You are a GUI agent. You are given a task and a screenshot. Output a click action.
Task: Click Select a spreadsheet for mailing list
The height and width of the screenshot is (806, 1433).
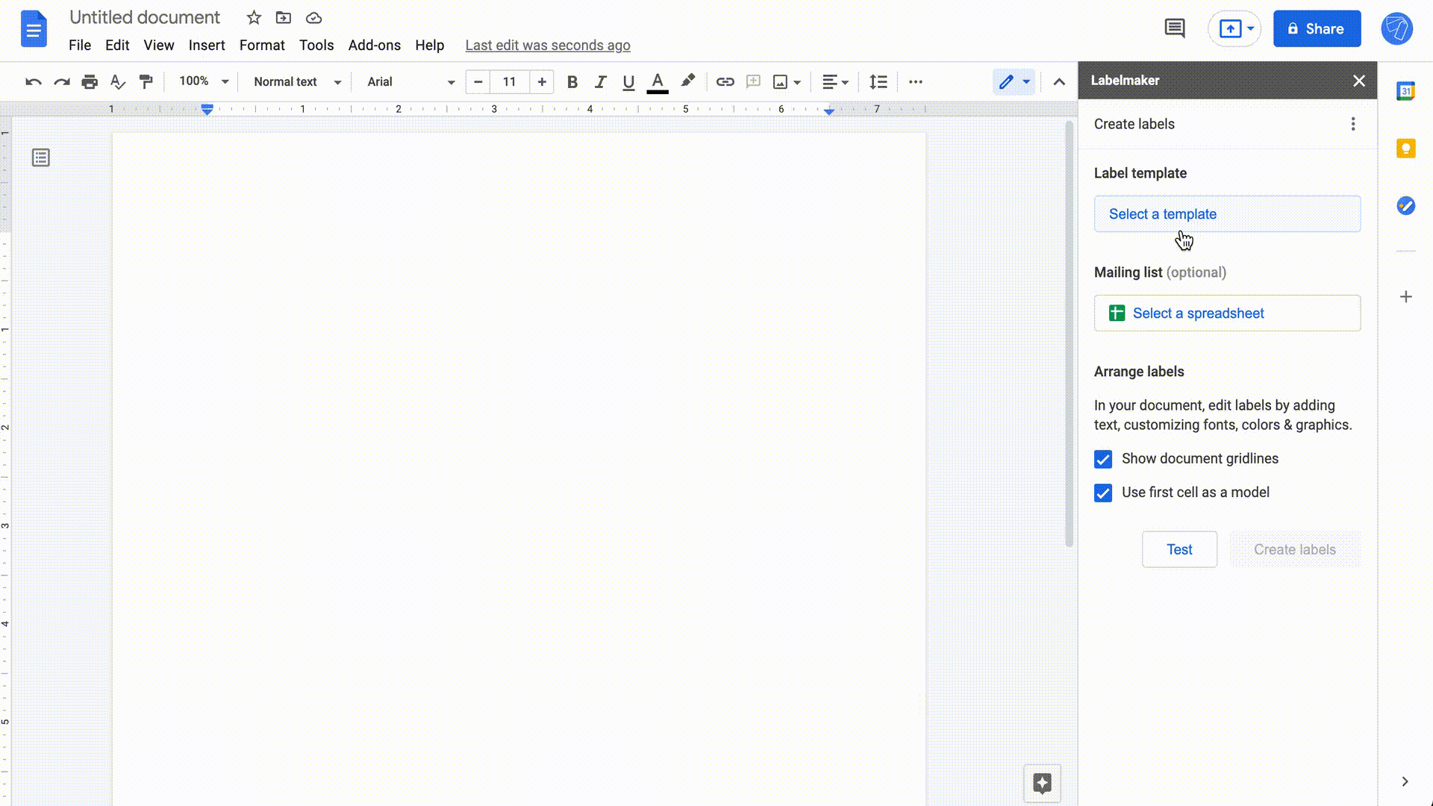1227,313
